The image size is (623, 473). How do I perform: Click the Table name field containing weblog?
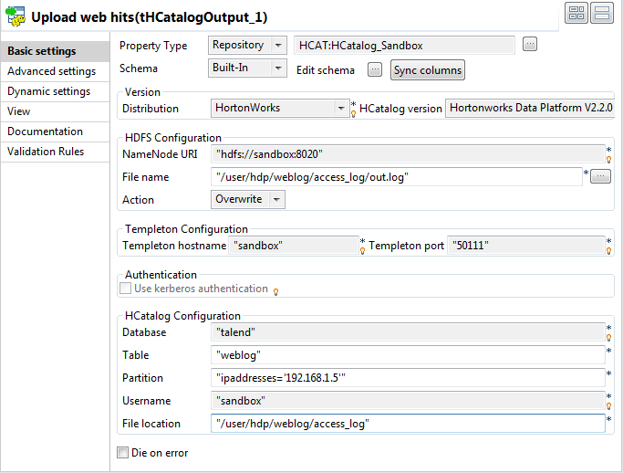[407, 355]
